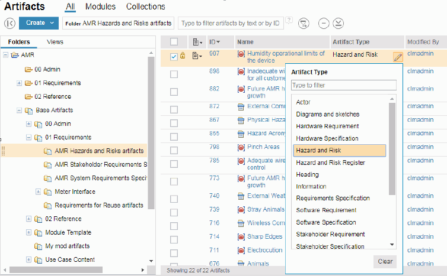This screenshot has width=447, height=276.
Task: Click the hazard icon for Stray Animals
Action: (241, 210)
